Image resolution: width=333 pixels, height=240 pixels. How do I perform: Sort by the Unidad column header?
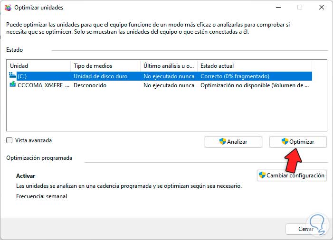38,66
